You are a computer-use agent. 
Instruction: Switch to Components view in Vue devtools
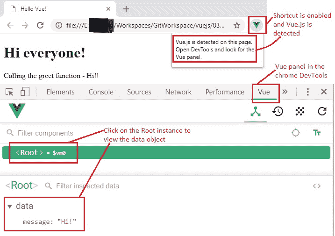(x=256, y=111)
